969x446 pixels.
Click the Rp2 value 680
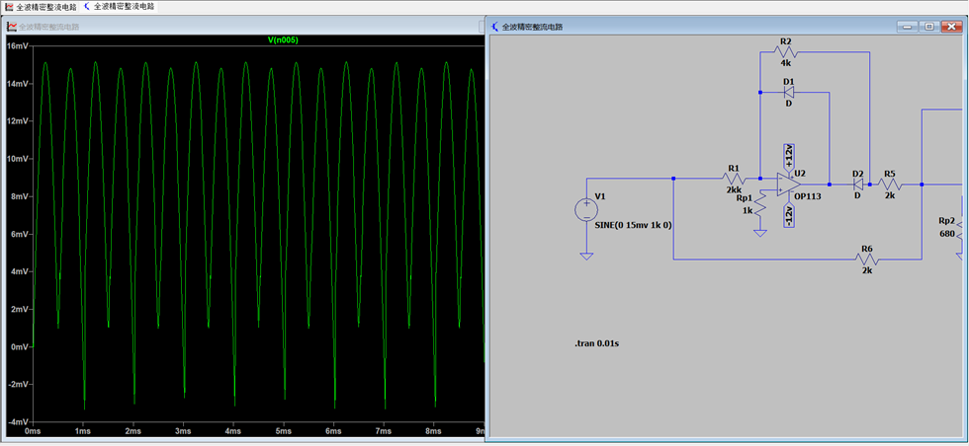click(x=947, y=234)
